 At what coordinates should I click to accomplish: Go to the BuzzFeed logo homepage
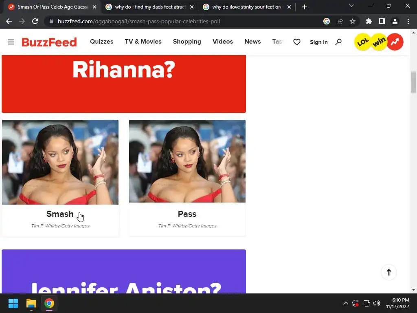pos(49,42)
